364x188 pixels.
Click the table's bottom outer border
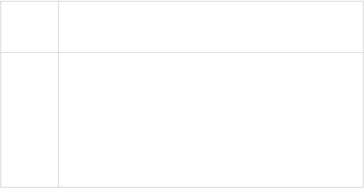pos(182,187)
